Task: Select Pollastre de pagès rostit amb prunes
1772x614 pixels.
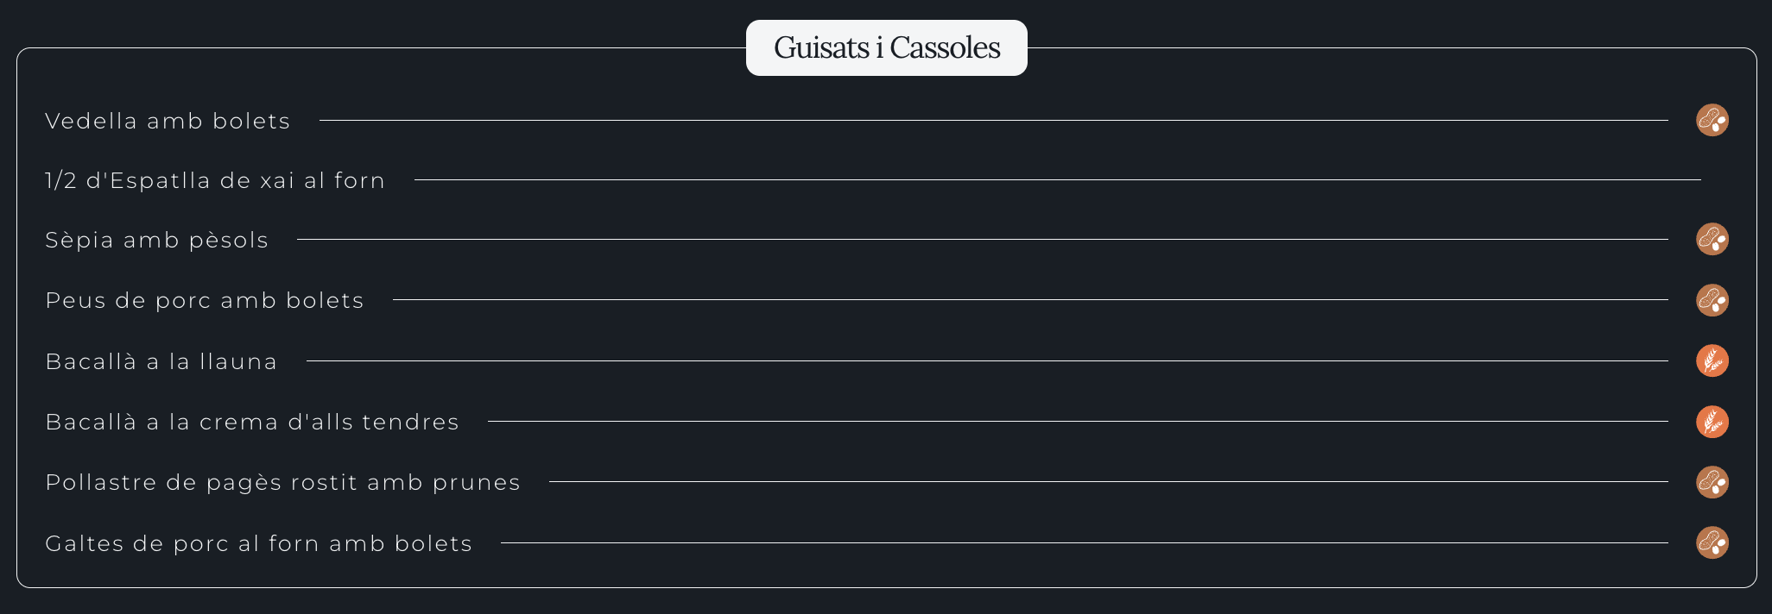Action: coord(283,483)
